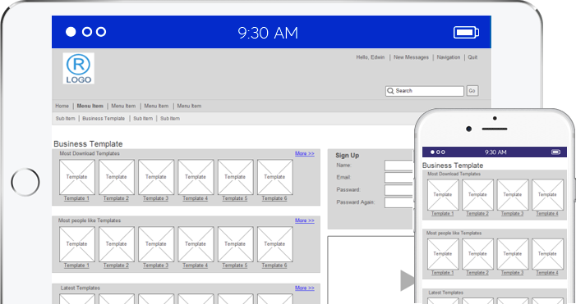Click More >> in Most Download Templates
The height and width of the screenshot is (304, 576).
[x=305, y=153]
